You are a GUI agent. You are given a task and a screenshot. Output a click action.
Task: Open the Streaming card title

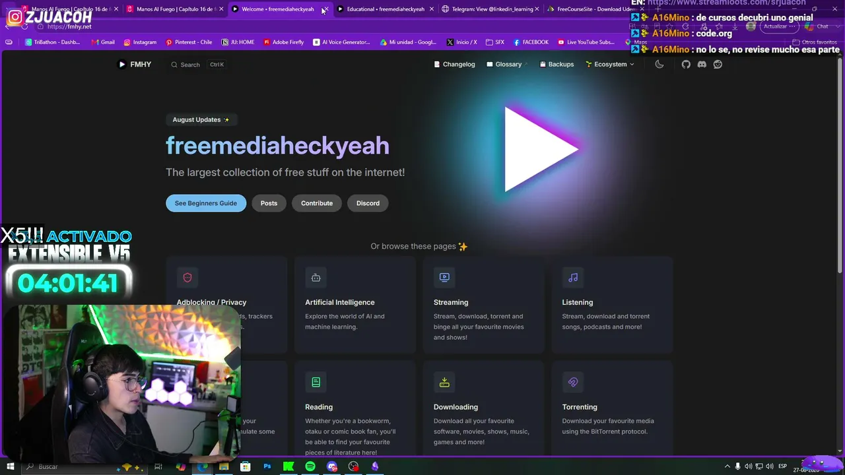[451, 302]
